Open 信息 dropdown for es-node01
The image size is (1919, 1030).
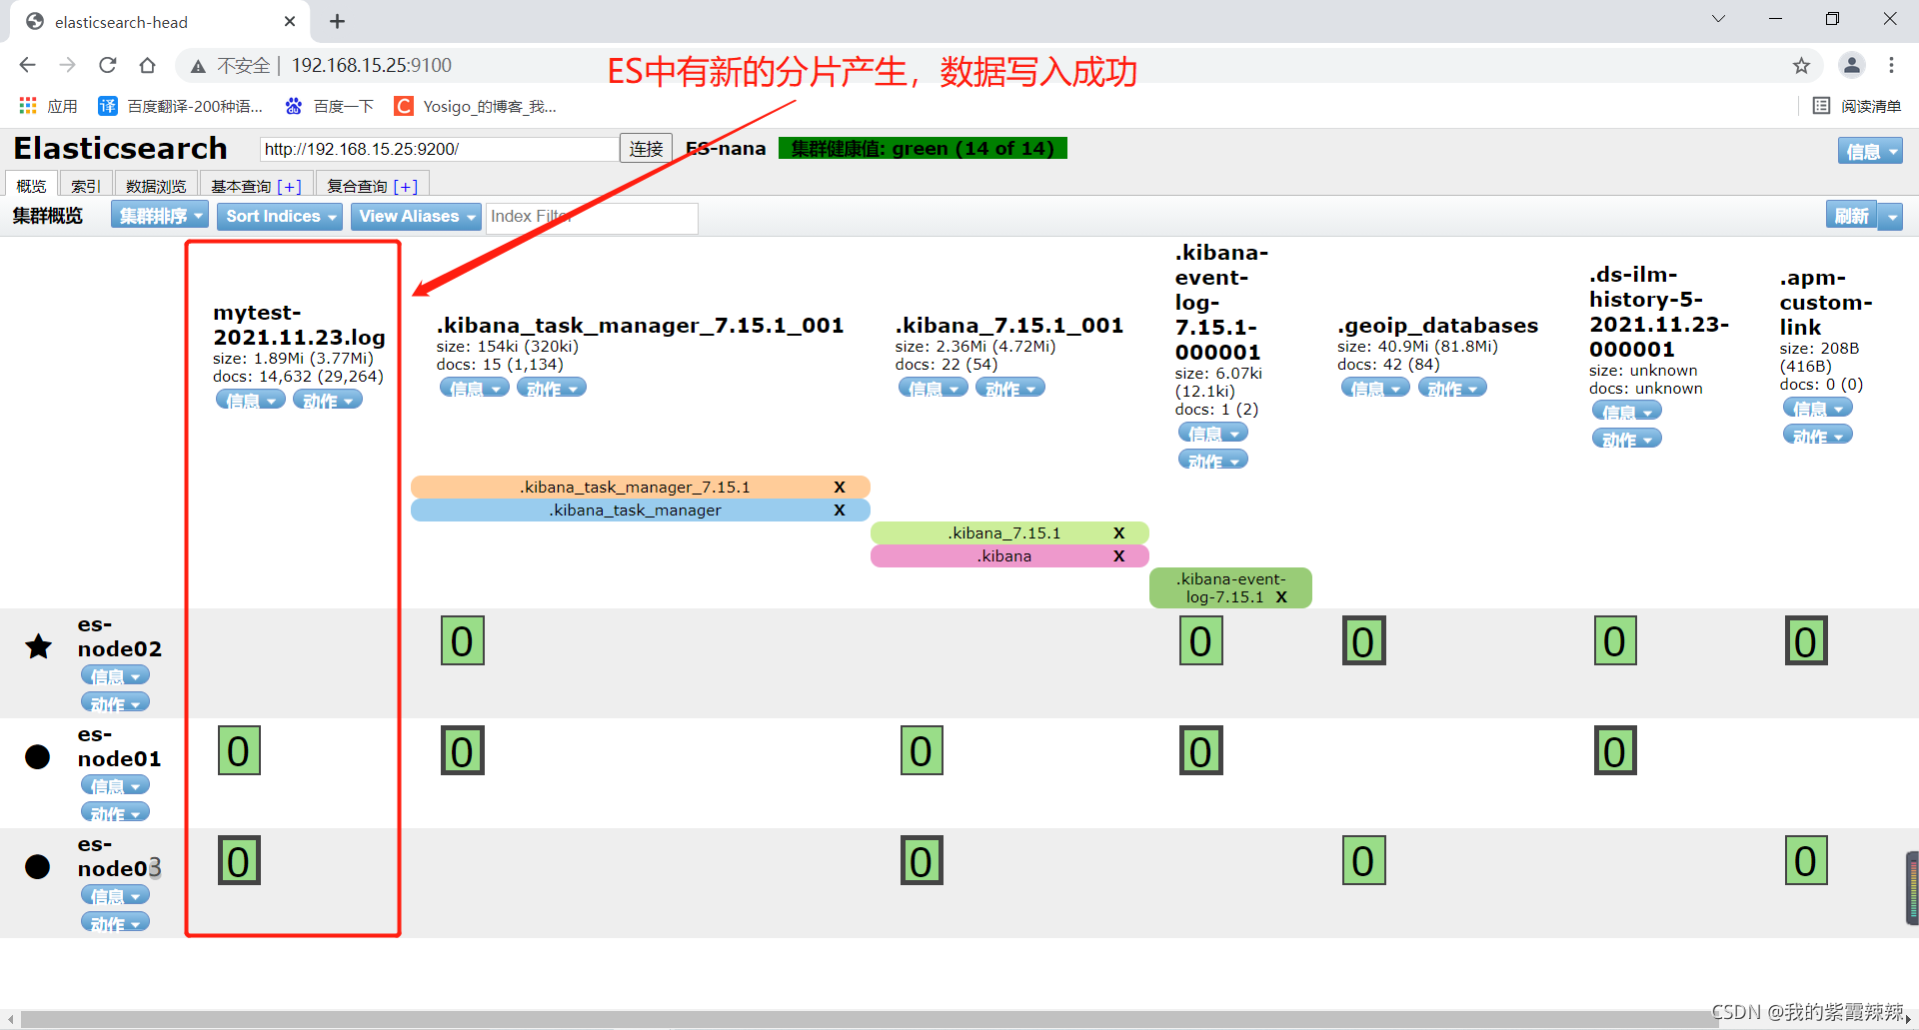coord(115,786)
